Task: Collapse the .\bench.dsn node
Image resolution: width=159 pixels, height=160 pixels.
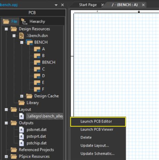Action: pos(14,36)
